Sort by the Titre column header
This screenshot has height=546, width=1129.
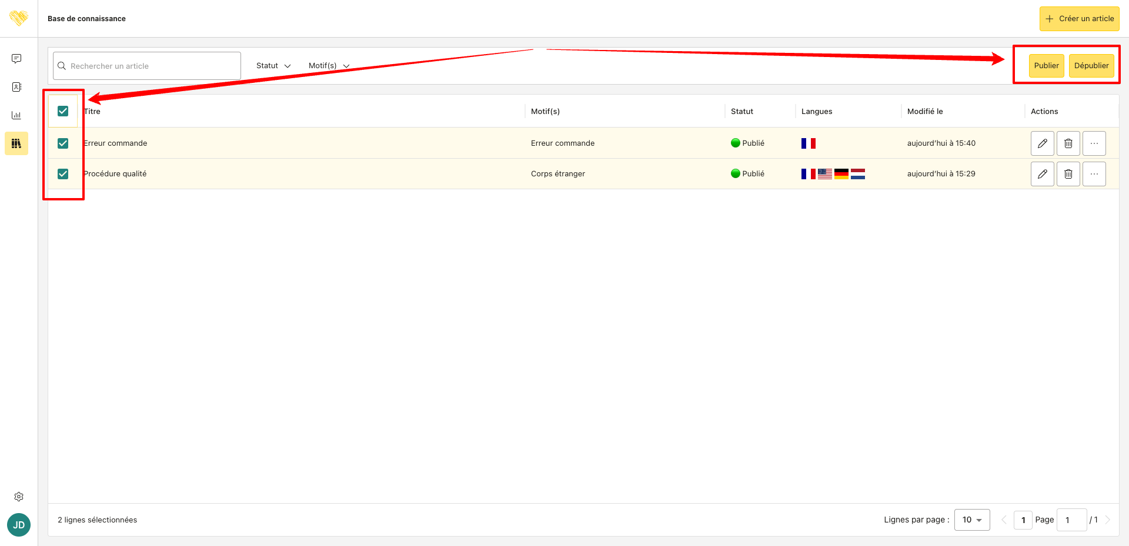(x=92, y=111)
